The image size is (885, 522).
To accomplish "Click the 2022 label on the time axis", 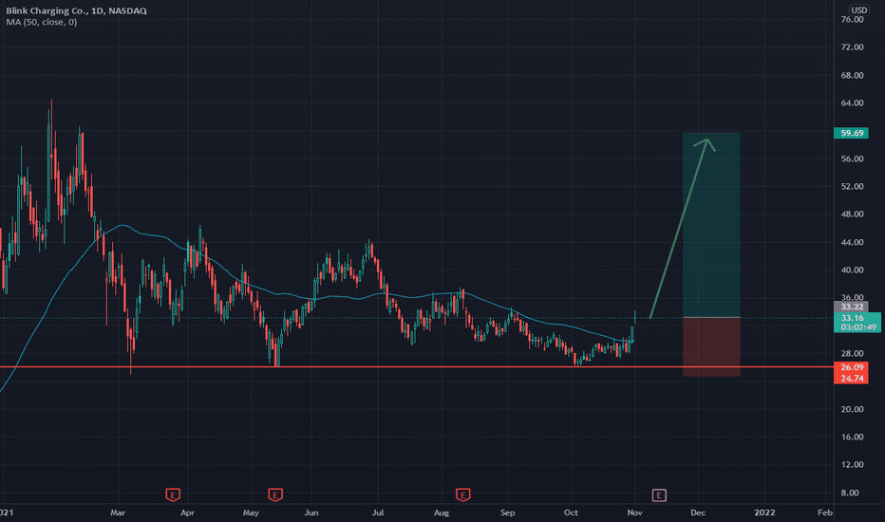I will pyautogui.click(x=764, y=513).
